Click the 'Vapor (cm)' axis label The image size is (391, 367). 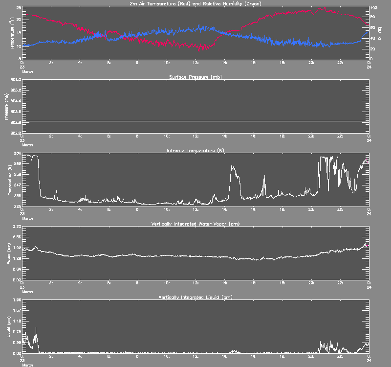tap(8, 253)
